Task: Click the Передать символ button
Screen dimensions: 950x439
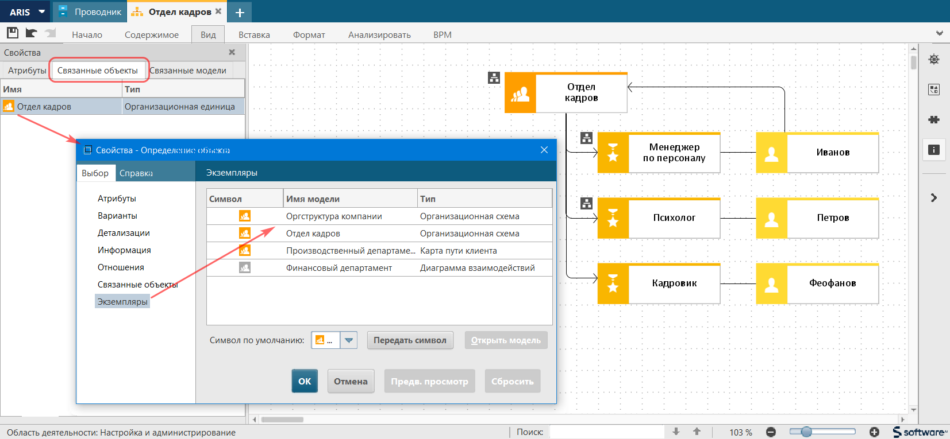Action: coord(410,340)
